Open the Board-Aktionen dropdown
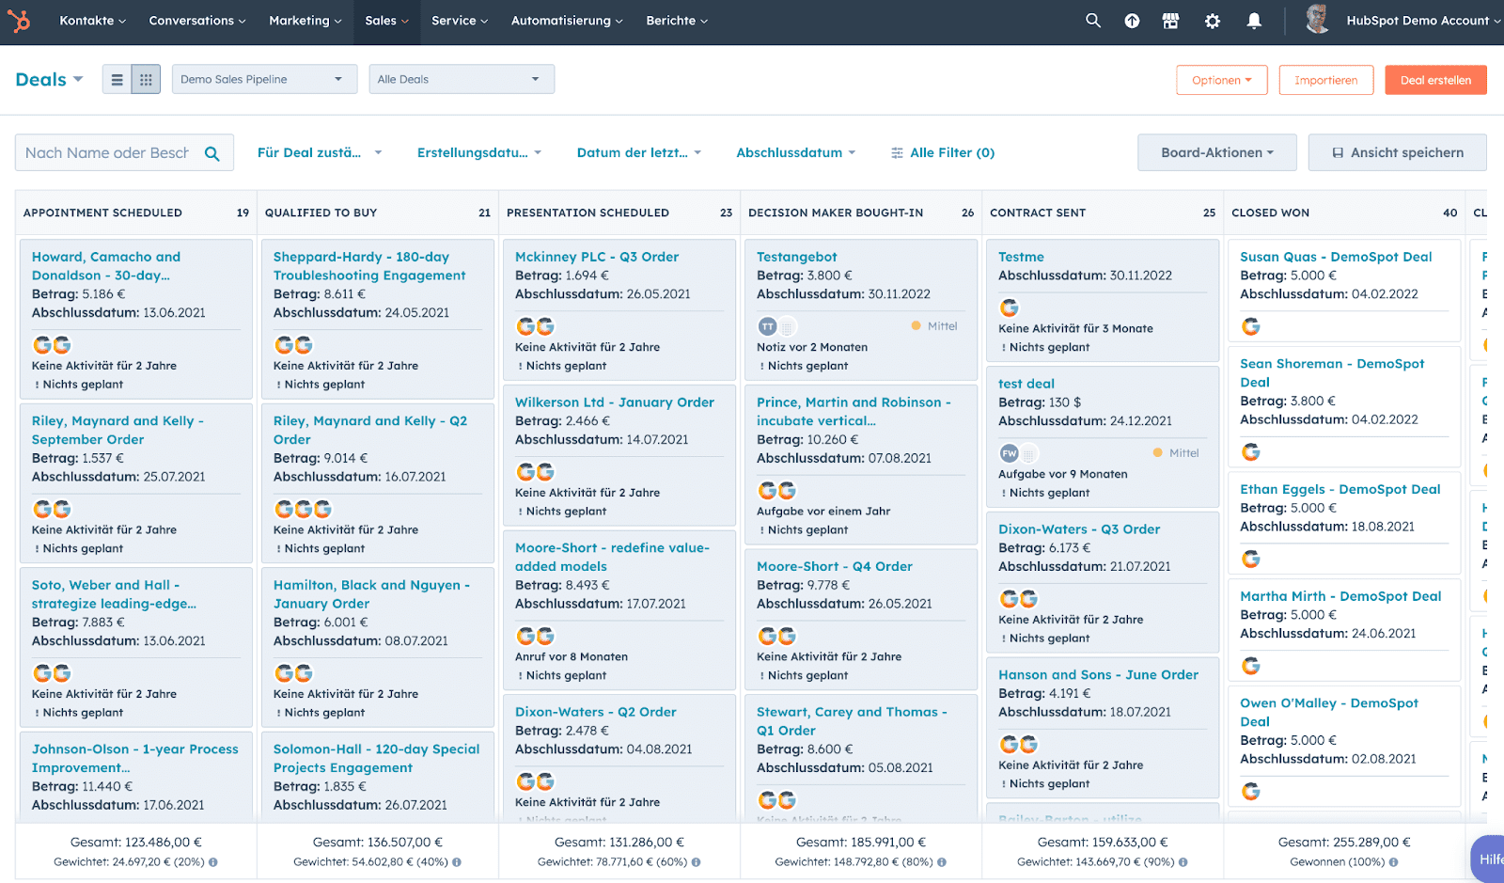 (x=1217, y=152)
